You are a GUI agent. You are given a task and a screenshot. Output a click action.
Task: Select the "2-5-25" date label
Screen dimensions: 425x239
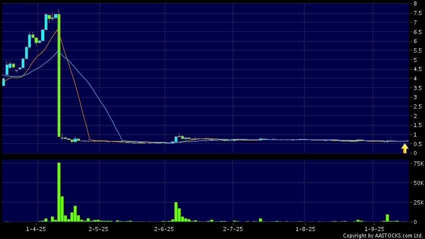(98, 229)
